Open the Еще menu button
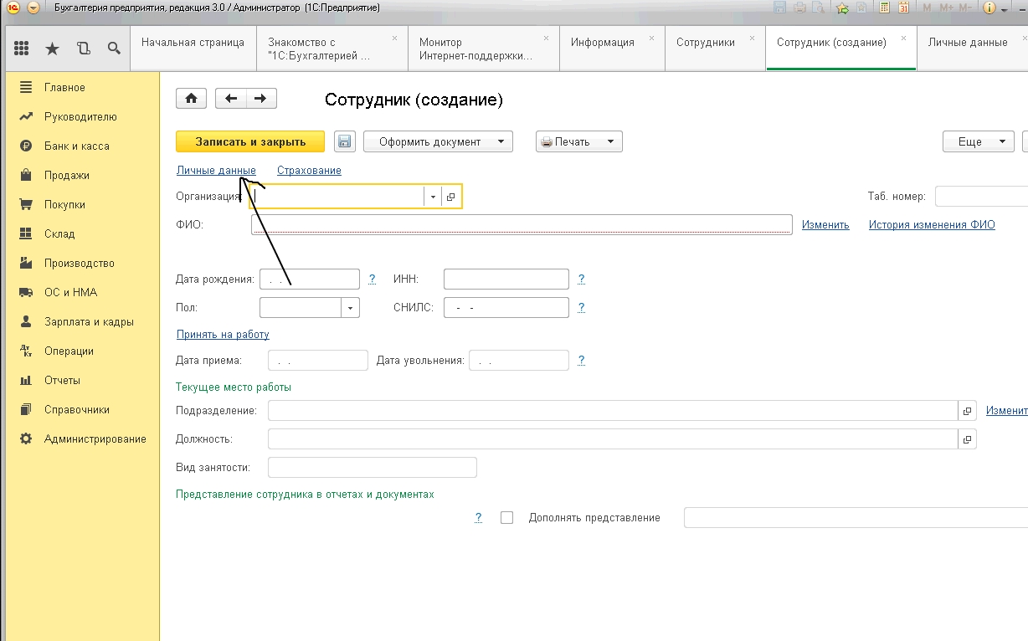The height and width of the screenshot is (641, 1028). pyautogui.click(x=978, y=141)
